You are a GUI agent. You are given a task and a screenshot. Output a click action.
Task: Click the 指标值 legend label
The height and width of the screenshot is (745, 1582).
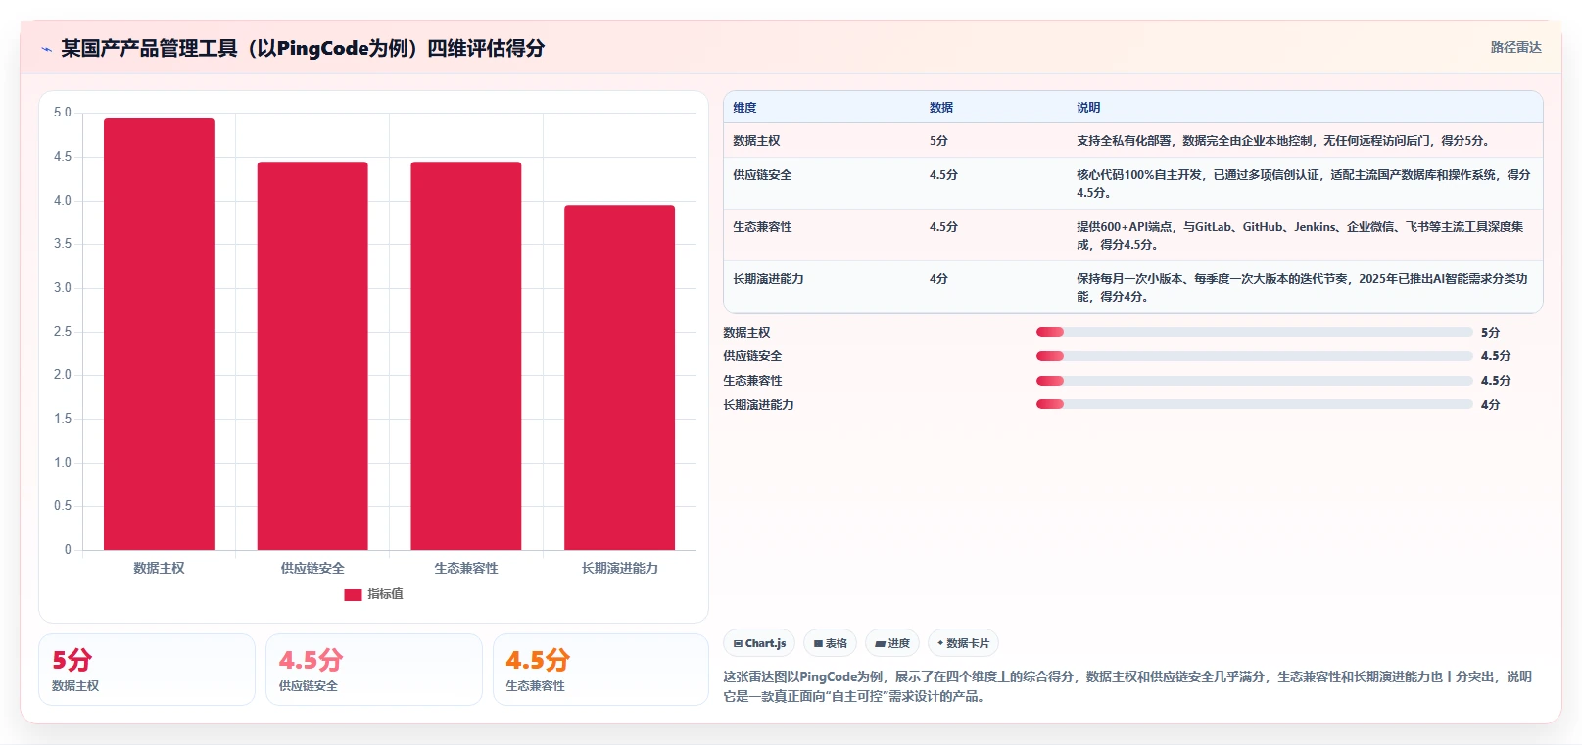tap(385, 594)
